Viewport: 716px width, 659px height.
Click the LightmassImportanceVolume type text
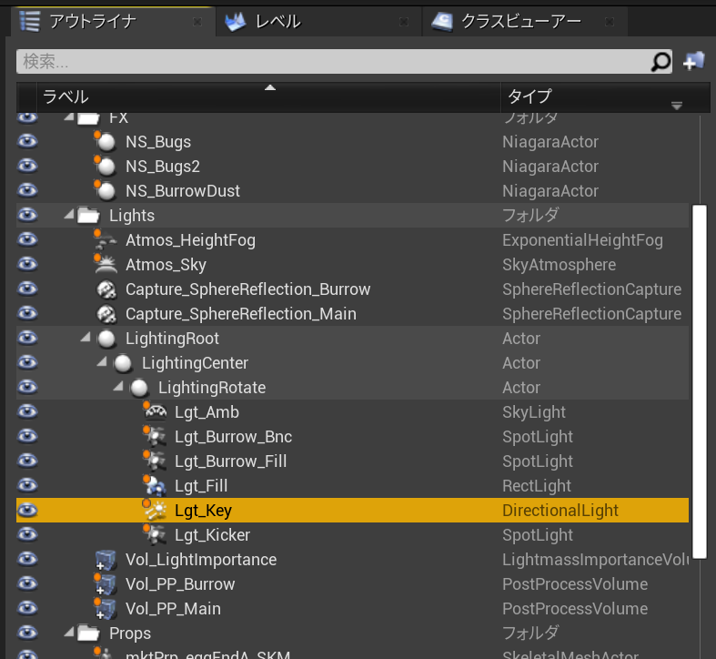click(595, 560)
